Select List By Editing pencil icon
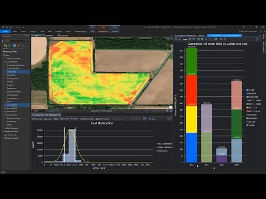 [18, 46]
